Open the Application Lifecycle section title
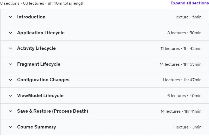The height and width of the screenshot is (136, 209). pyautogui.click(x=41, y=33)
